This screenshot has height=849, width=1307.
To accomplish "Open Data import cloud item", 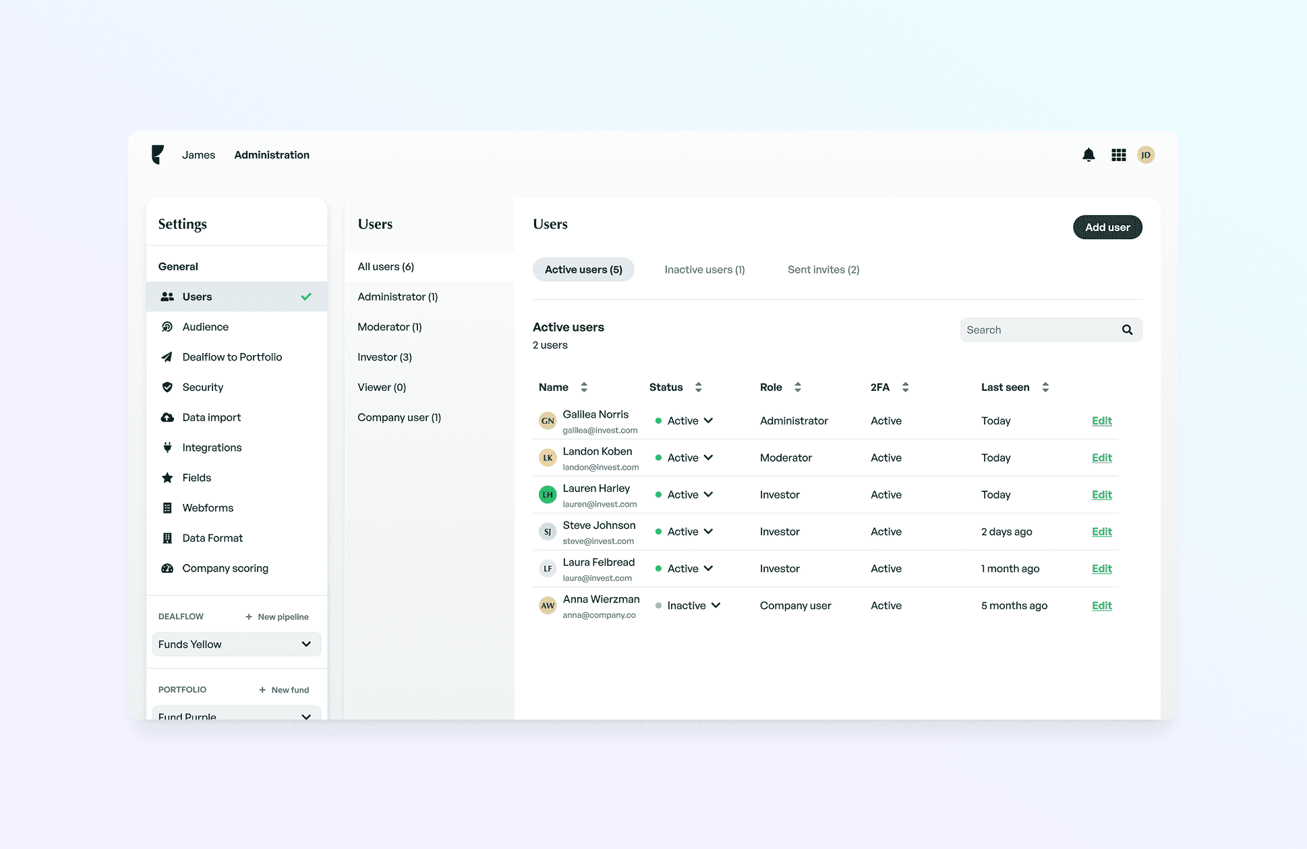I will pos(211,417).
